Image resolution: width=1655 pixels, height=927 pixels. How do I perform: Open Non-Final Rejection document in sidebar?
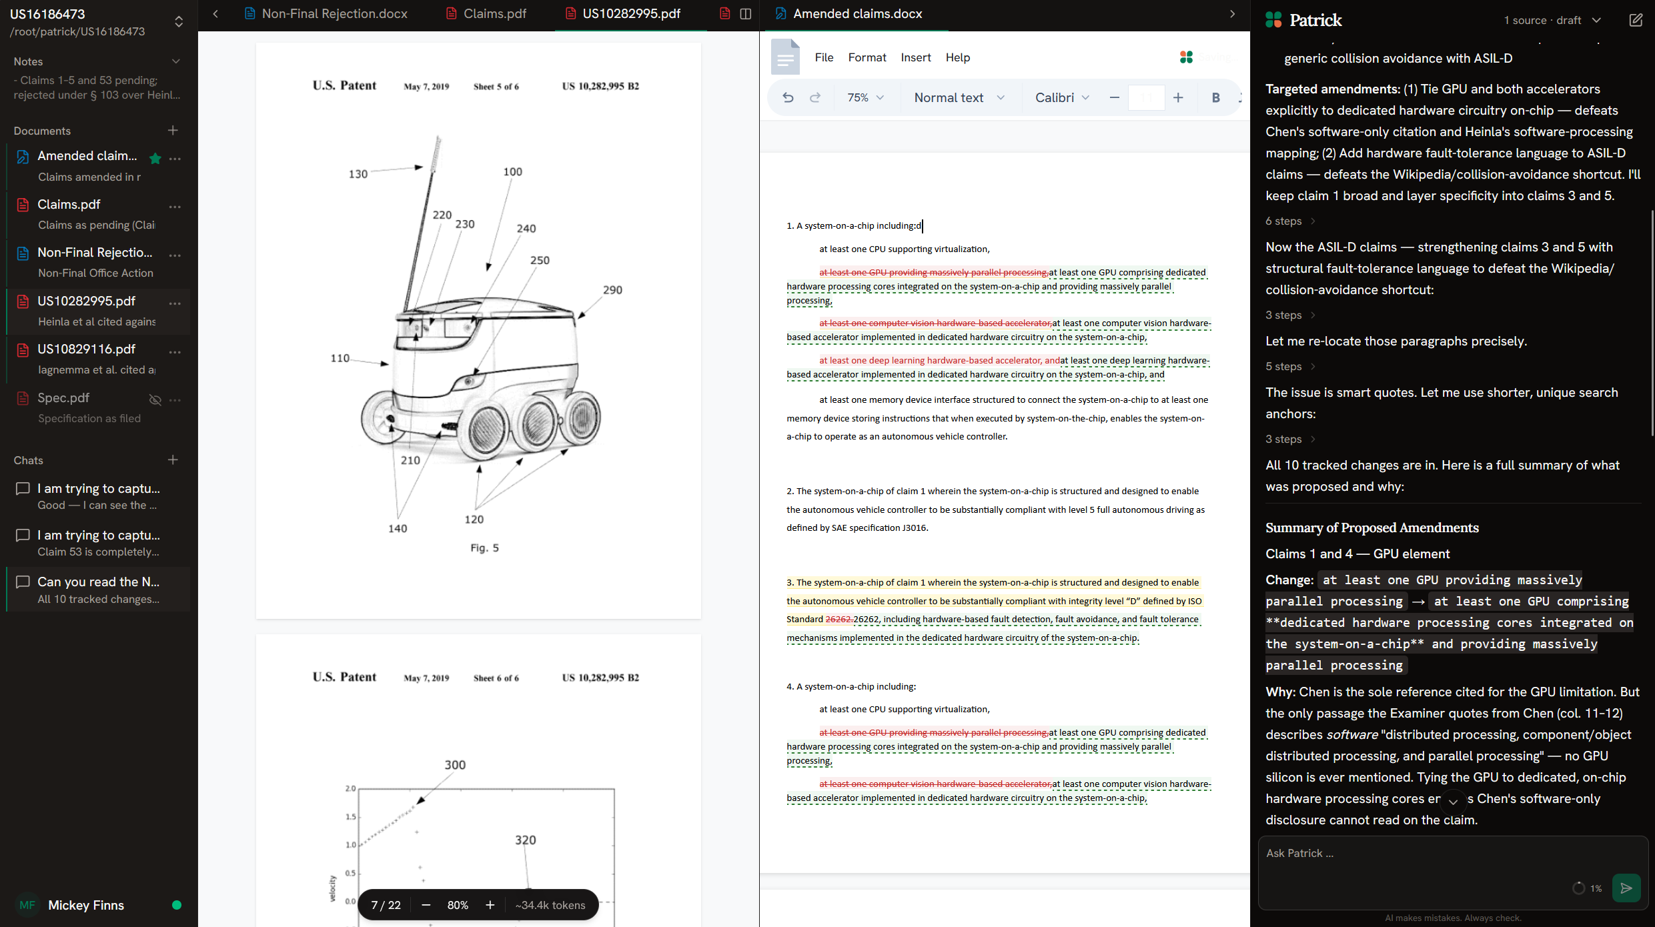87,262
